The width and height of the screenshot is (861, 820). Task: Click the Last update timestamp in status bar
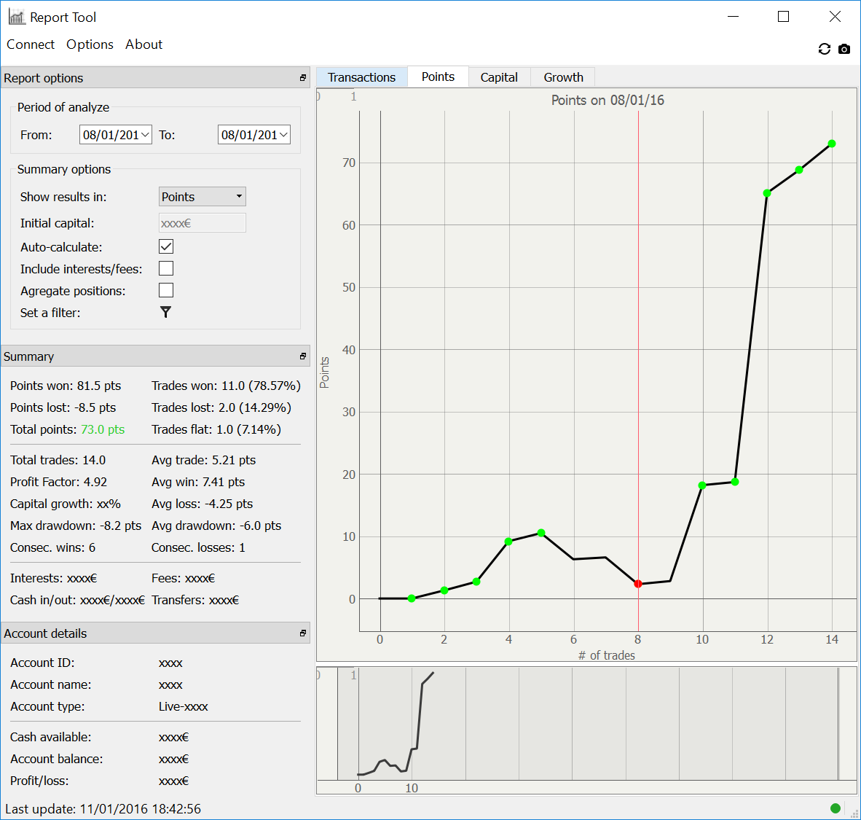pyautogui.click(x=103, y=809)
